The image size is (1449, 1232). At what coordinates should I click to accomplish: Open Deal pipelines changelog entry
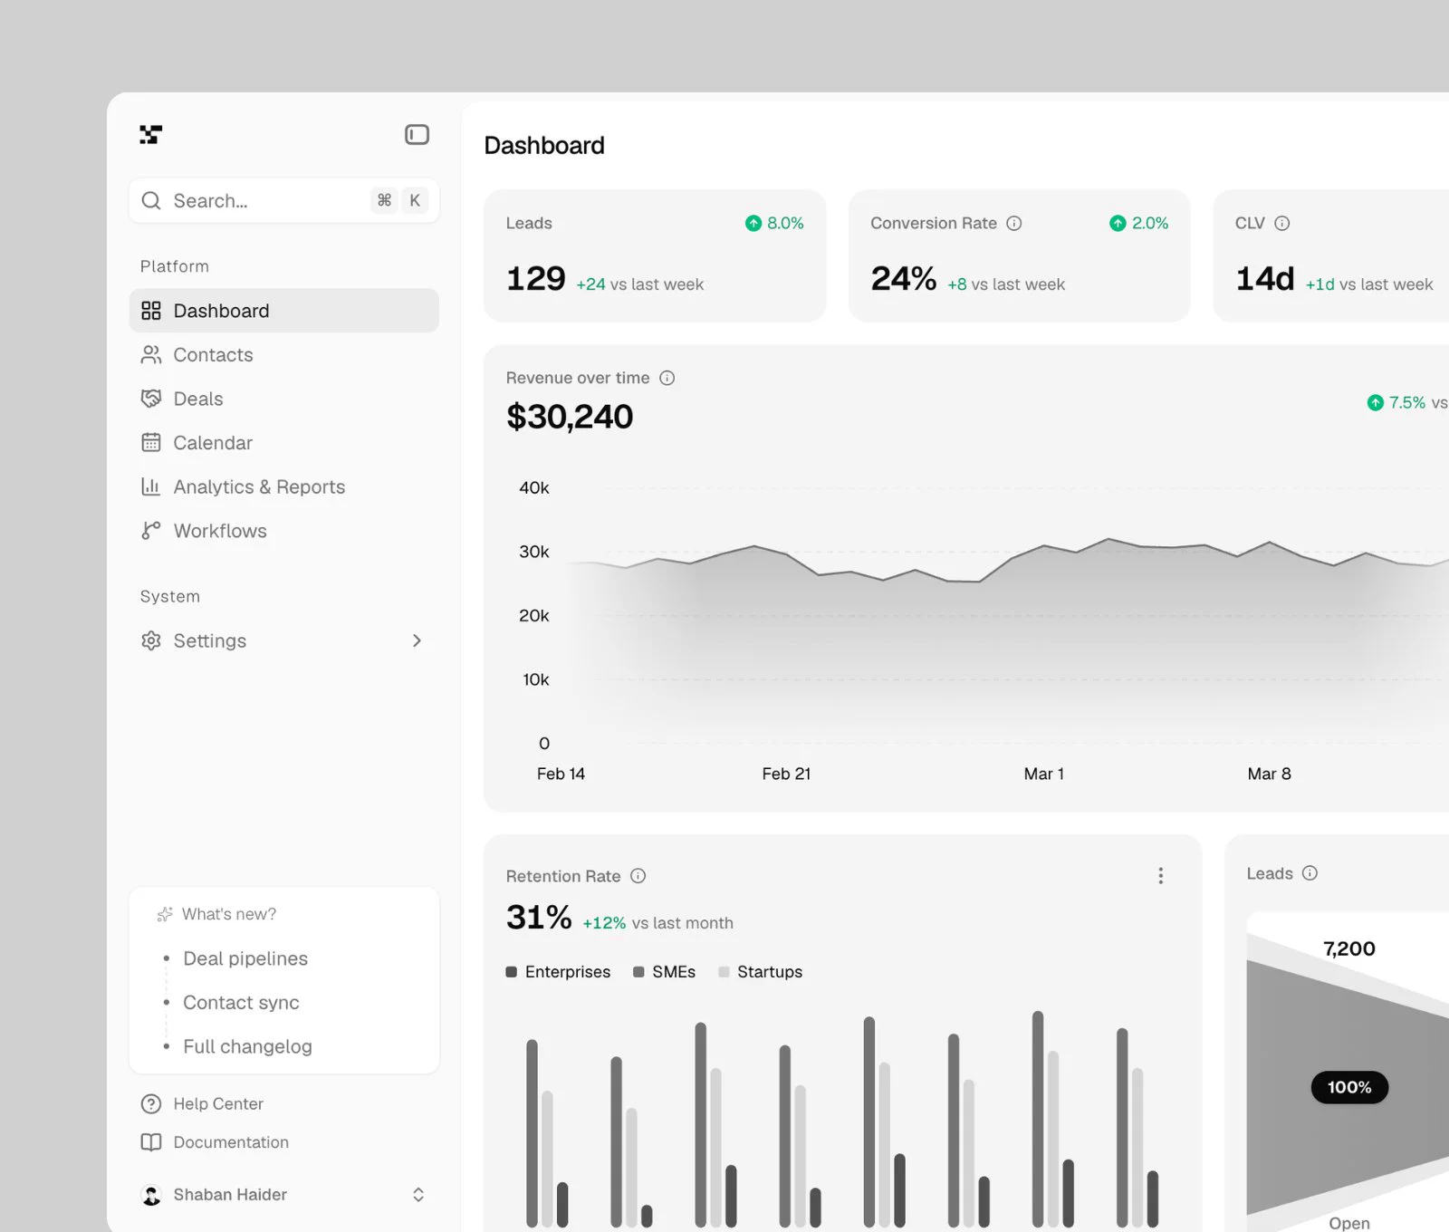click(x=245, y=958)
